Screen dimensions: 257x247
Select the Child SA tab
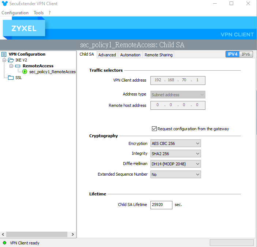coord(87,54)
